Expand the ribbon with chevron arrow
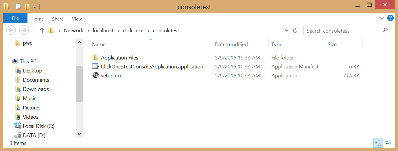This screenshot has width=398, height=151. pyautogui.click(x=382, y=18)
